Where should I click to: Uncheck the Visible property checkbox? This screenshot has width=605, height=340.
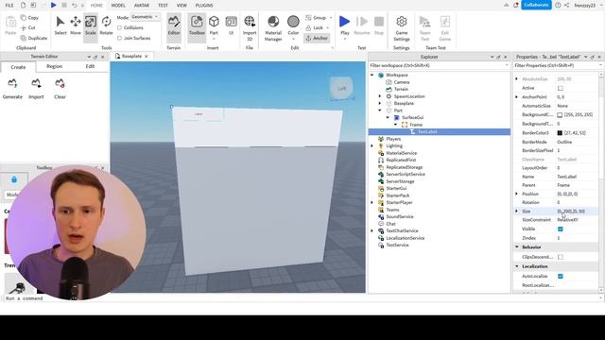tap(561, 229)
